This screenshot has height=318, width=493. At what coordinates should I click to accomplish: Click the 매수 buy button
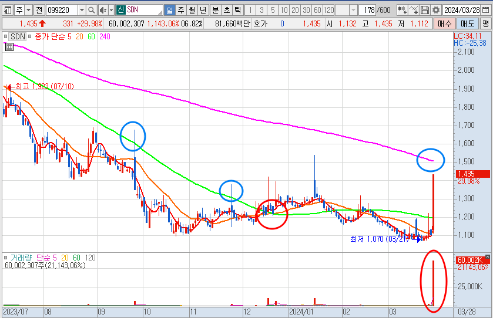click(445, 23)
